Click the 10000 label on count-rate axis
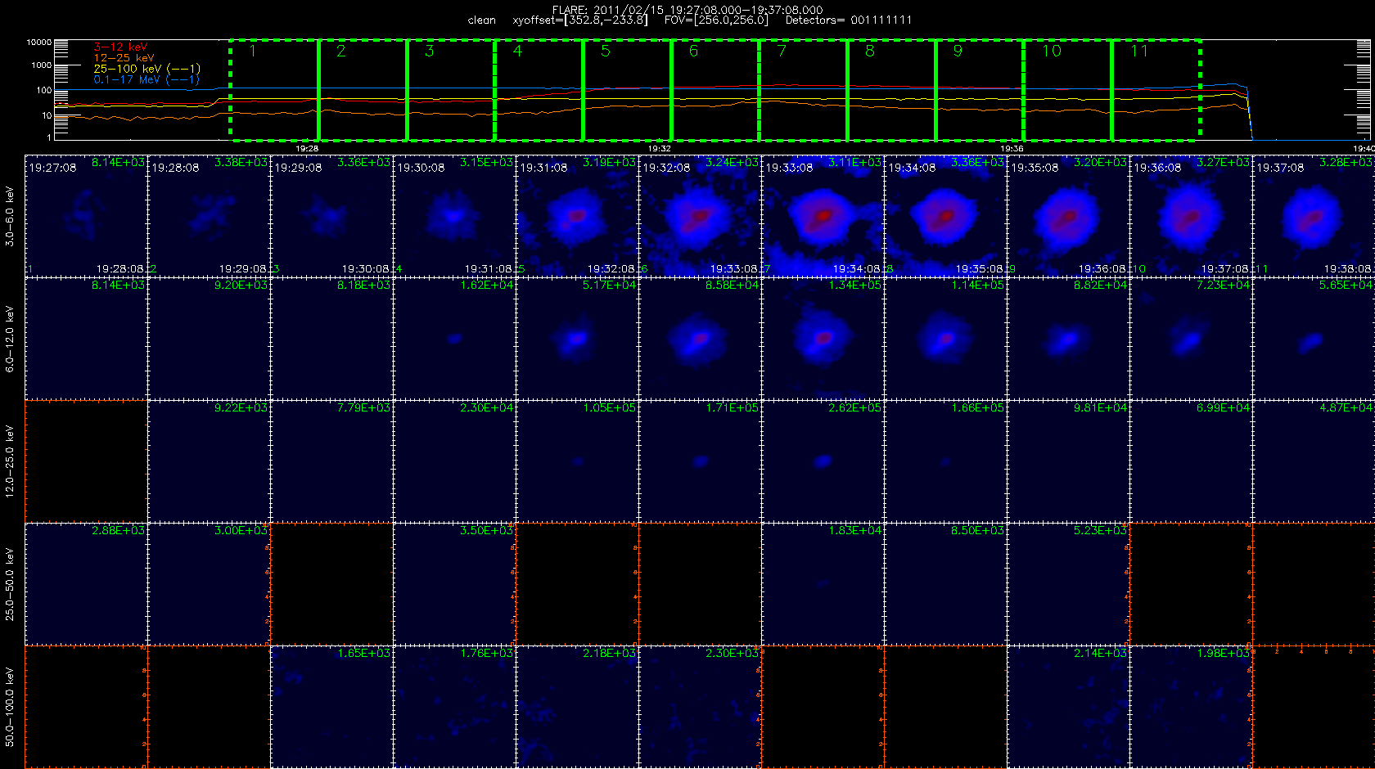This screenshot has height=769, width=1375. [38, 42]
